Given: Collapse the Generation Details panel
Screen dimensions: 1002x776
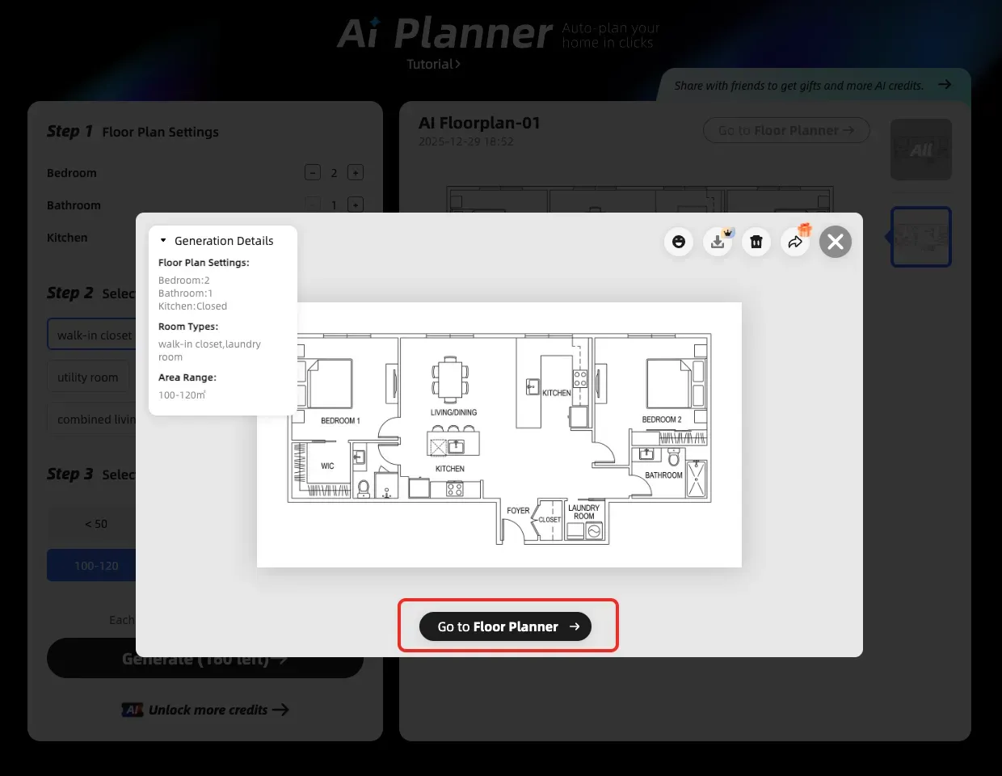Looking at the screenshot, I should pos(163,241).
